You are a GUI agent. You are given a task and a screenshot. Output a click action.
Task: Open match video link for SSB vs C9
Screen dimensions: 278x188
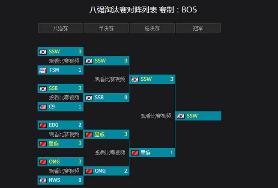pyautogui.click(x=64, y=98)
